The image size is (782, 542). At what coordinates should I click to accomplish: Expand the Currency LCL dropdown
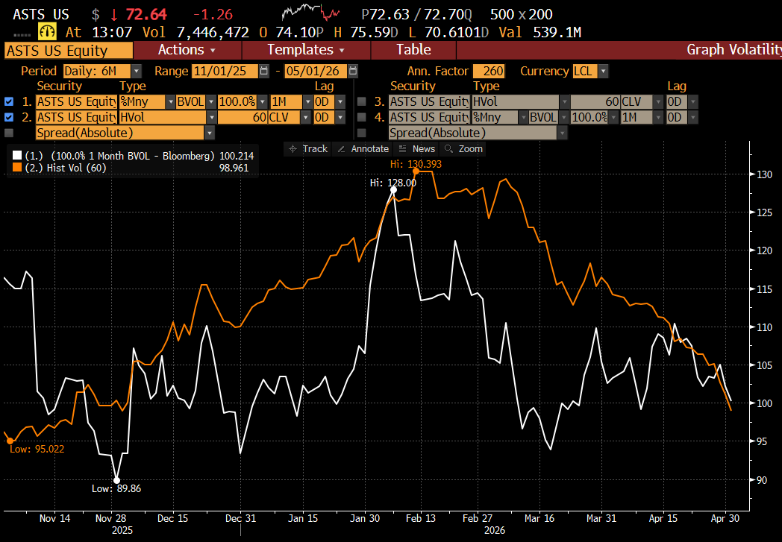pyautogui.click(x=604, y=72)
